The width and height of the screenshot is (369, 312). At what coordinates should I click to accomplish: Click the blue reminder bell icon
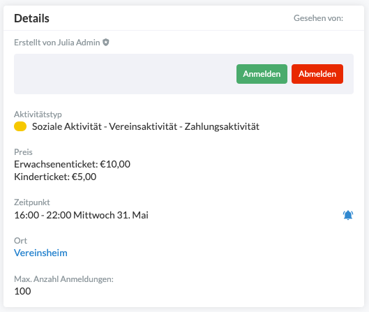348,215
